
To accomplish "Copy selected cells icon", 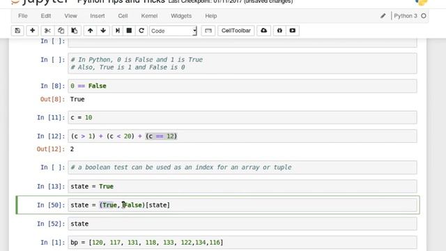I will click(61, 31).
